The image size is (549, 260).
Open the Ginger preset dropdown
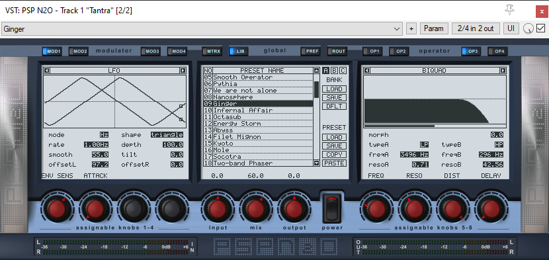point(202,28)
